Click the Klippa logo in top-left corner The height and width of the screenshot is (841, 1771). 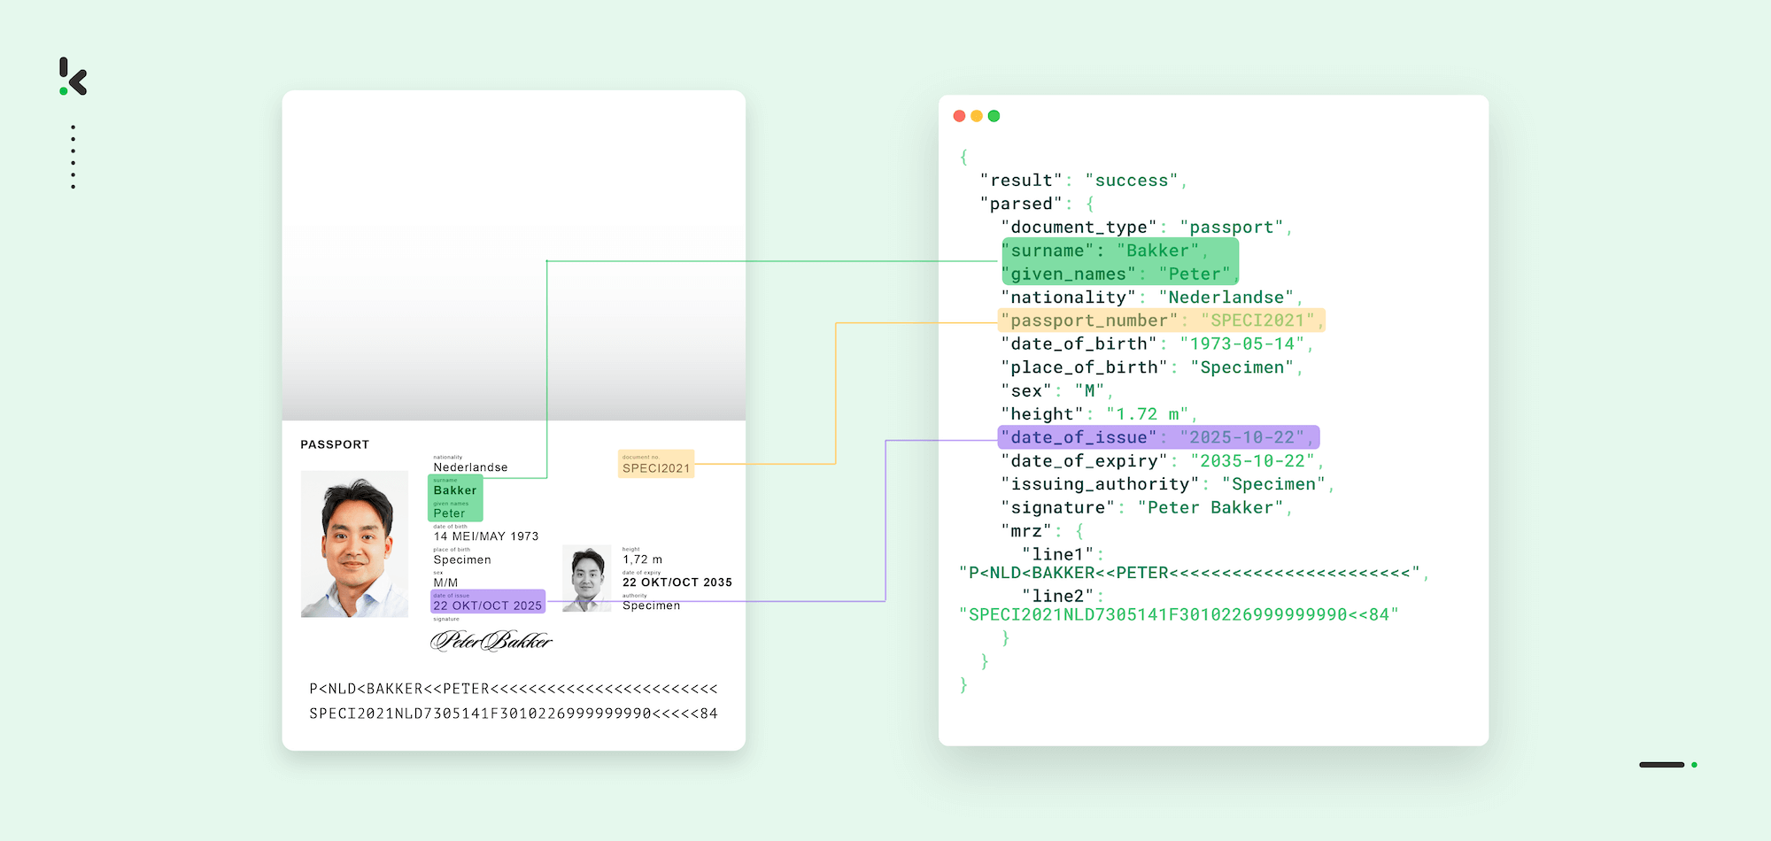pyautogui.click(x=73, y=77)
